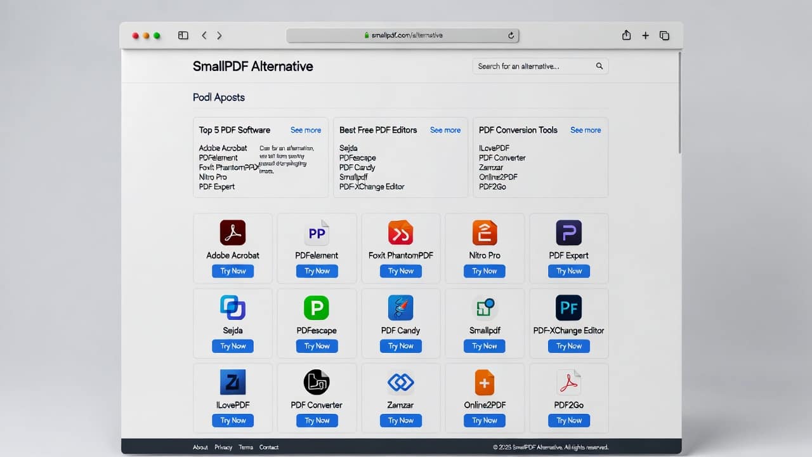Click the Smallpdf app icon
Image resolution: width=812 pixels, height=457 pixels.
(x=485, y=308)
